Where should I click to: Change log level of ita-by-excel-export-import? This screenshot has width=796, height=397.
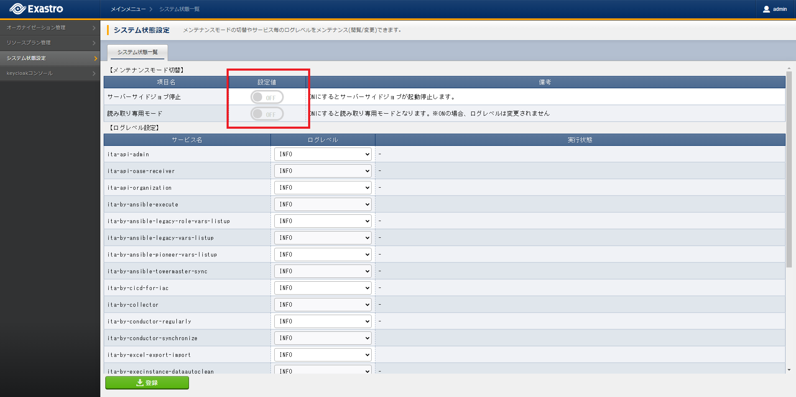click(322, 355)
